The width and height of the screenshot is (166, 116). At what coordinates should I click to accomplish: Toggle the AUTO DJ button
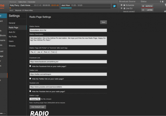coord(147,6)
